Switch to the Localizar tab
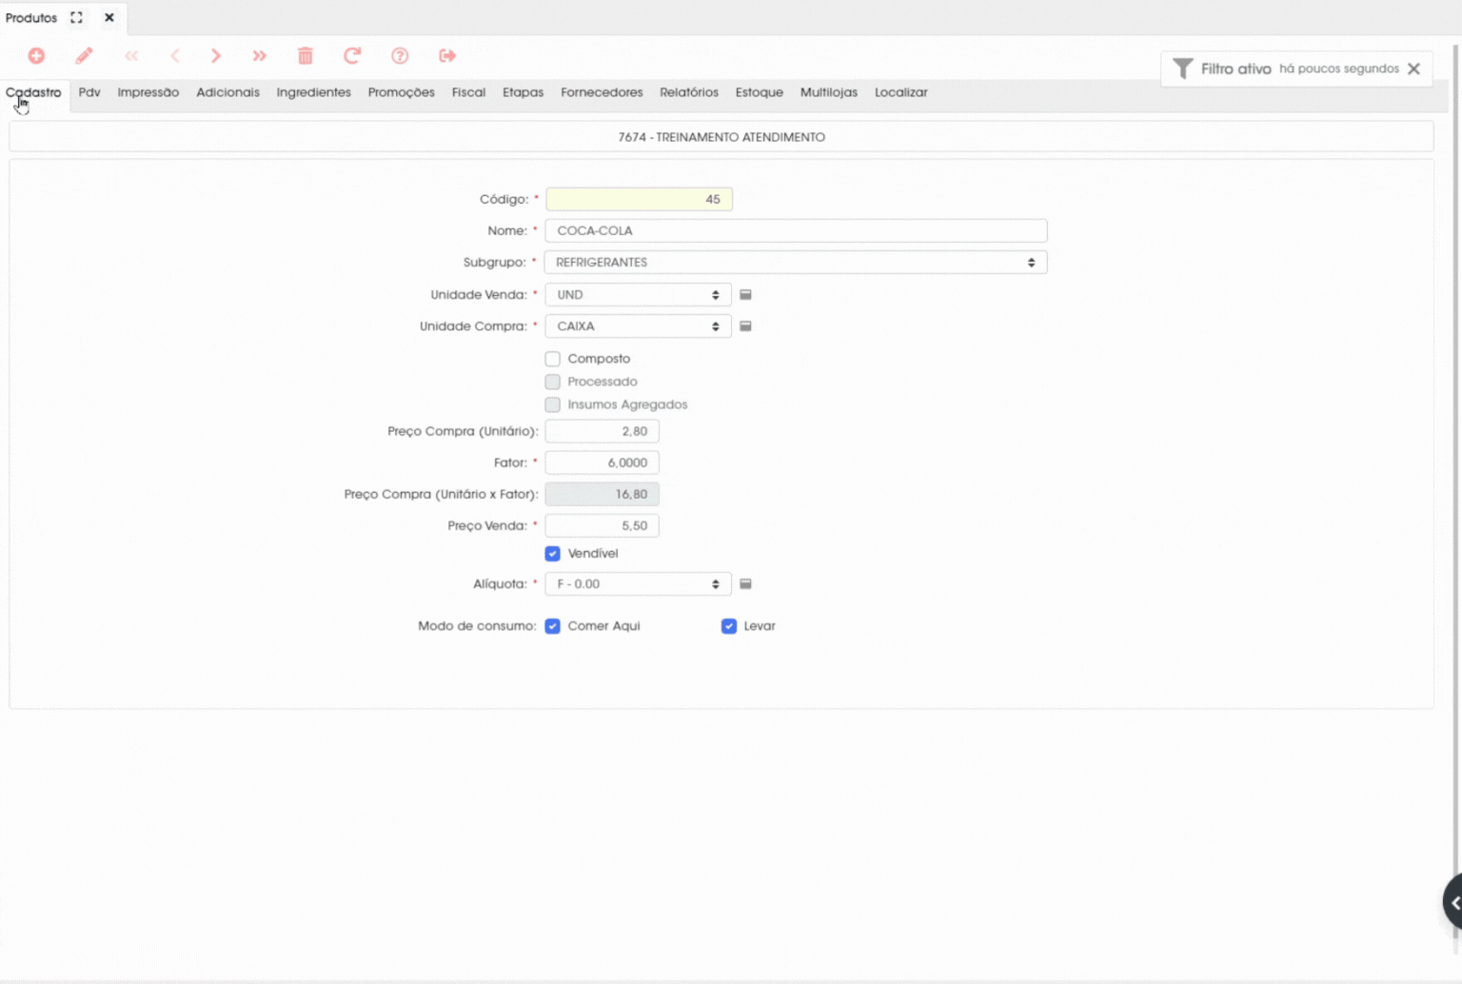 (901, 92)
